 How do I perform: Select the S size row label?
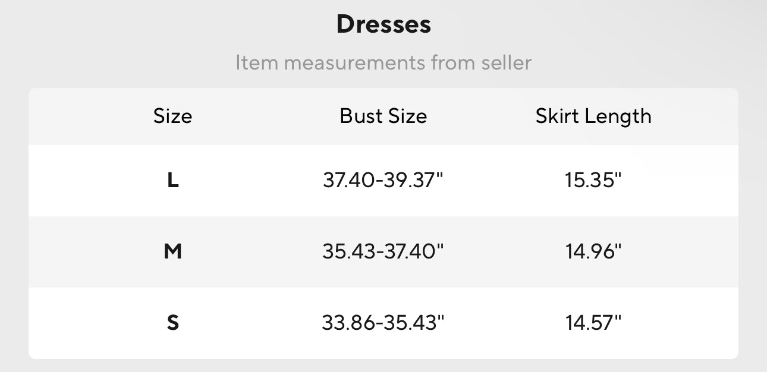click(172, 323)
